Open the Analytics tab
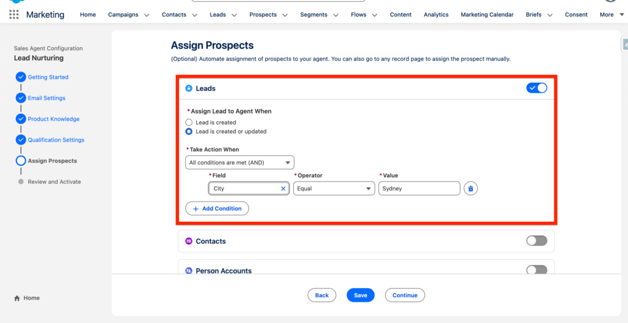This screenshot has height=323, width=628. [x=436, y=15]
